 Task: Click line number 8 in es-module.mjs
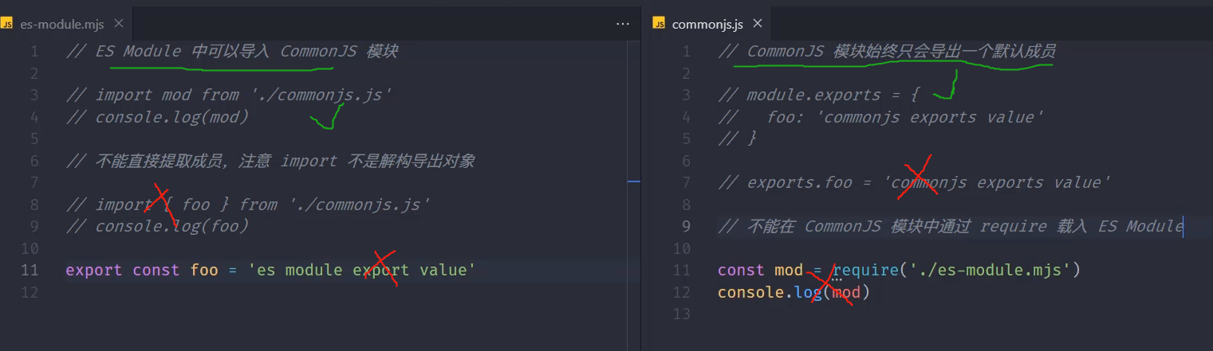(x=33, y=205)
